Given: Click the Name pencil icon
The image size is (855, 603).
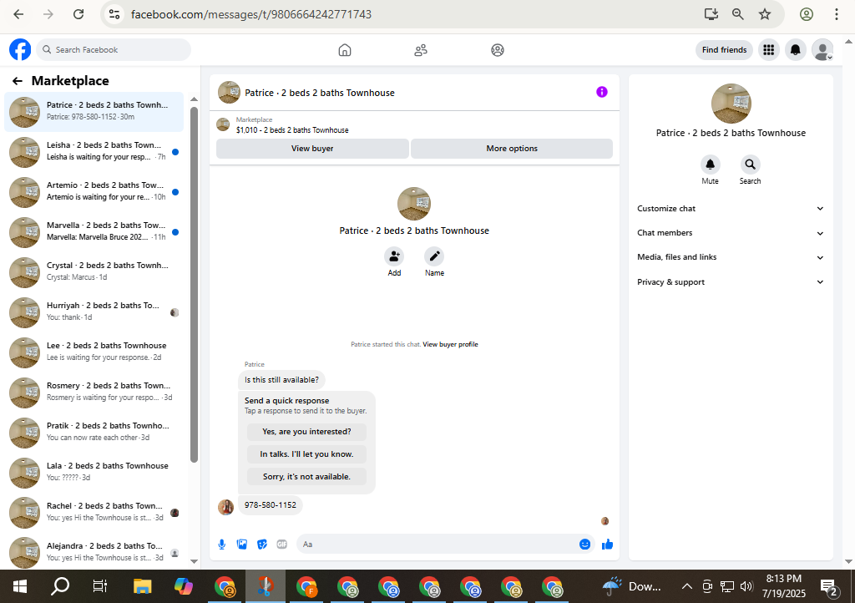Looking at the screenshot, I should click(434, 256).
